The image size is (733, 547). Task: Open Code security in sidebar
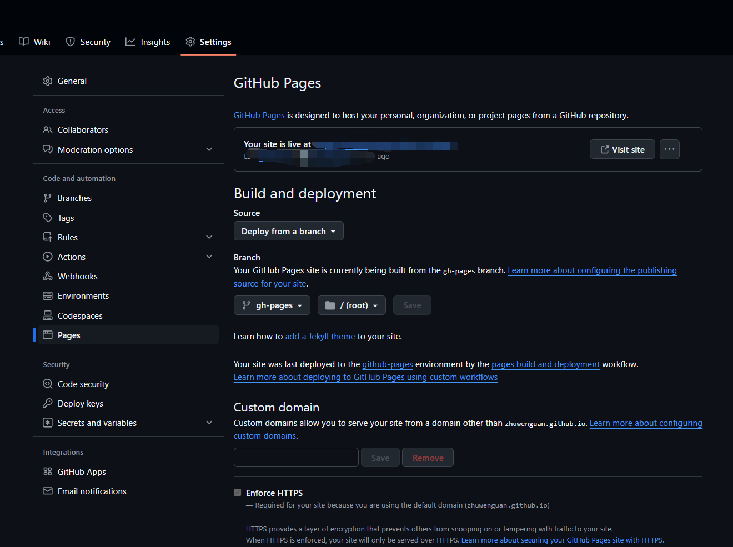tap(128, 384)
